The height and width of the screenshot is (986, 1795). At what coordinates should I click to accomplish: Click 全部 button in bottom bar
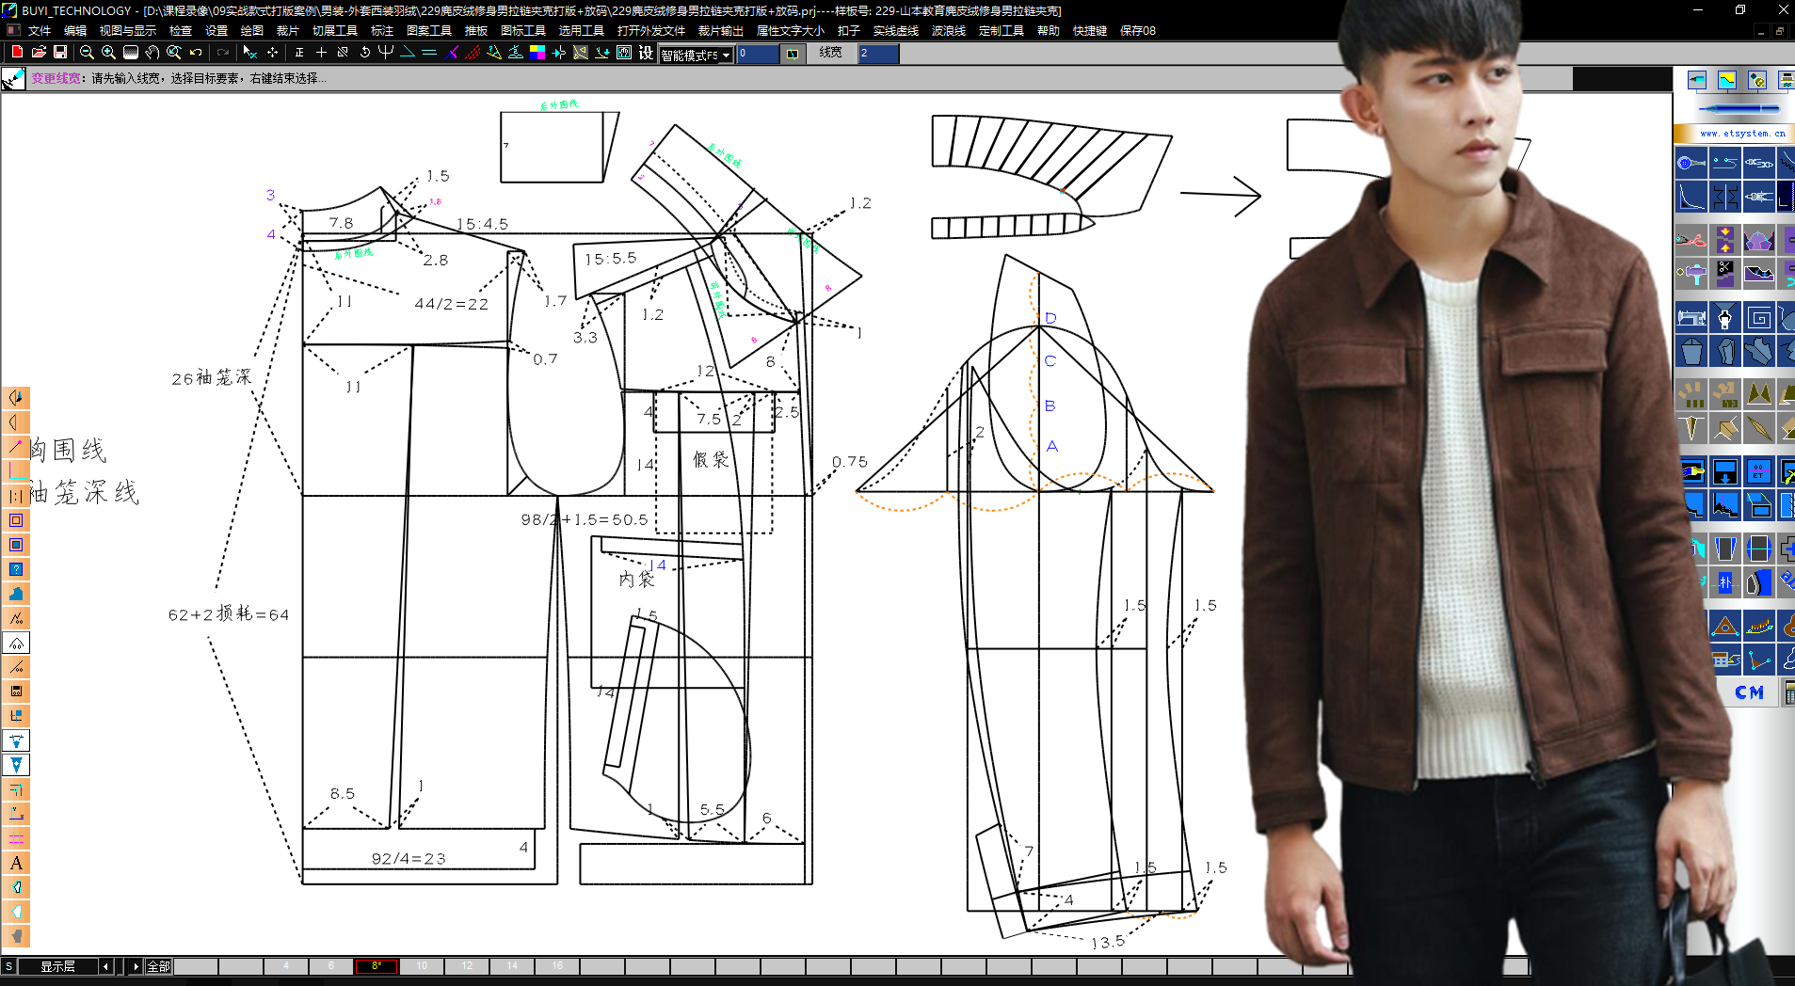coord(159,966)
